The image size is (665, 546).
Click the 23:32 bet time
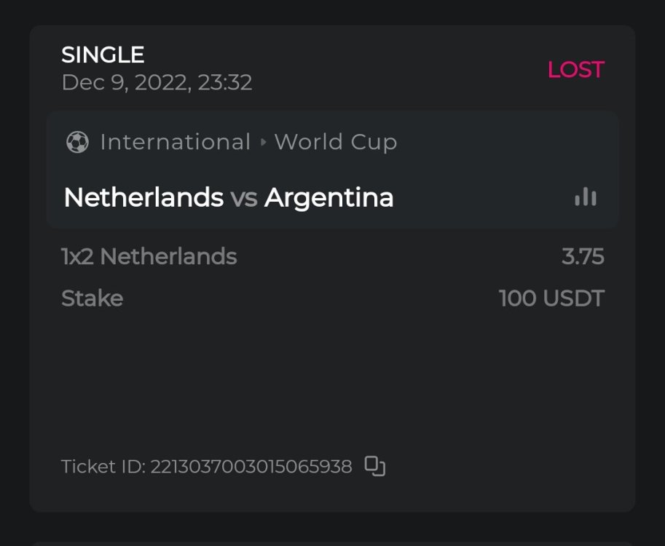coord(225,82)
